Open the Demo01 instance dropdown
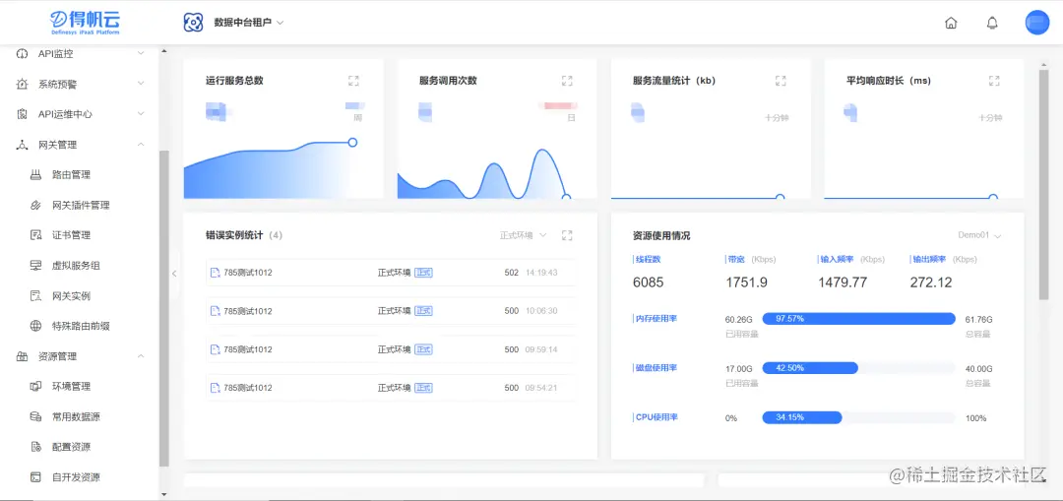The width and height of the screenshot is (1063, 501). 979,235
